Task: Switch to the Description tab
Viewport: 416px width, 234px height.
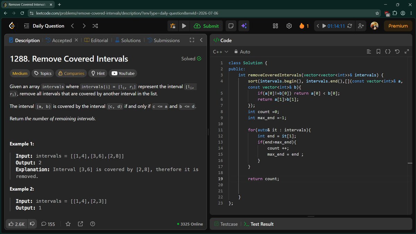Action: pos(24,40)
